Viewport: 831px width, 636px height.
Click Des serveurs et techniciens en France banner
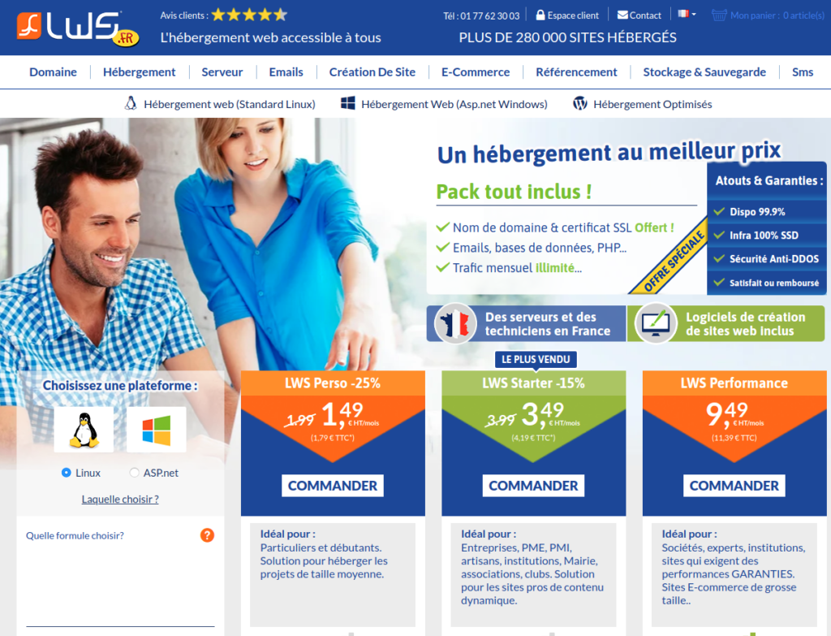coord(526,323)
